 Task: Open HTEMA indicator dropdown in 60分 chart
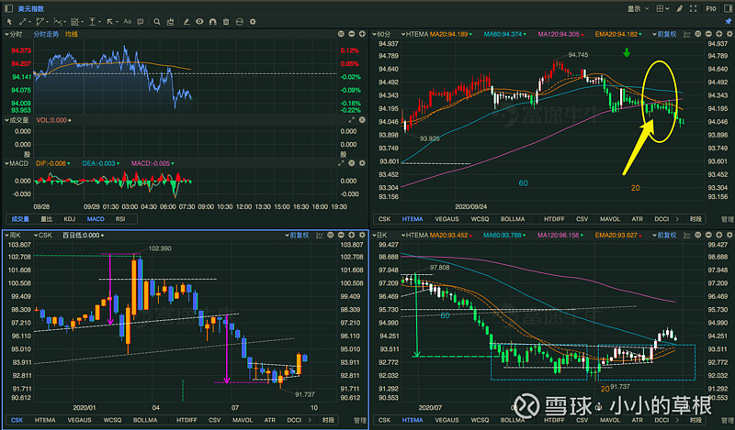pyautogui.click(x=414, y=34)
